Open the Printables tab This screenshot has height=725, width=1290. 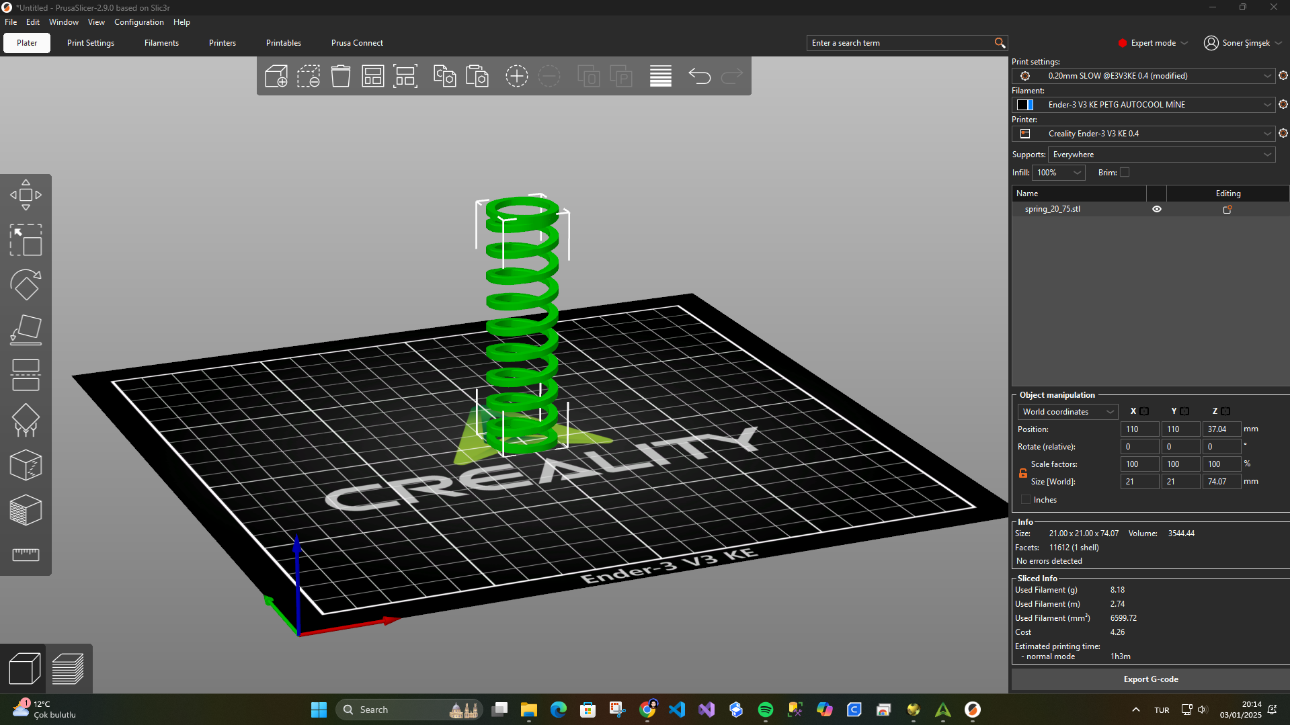point(284,43)
